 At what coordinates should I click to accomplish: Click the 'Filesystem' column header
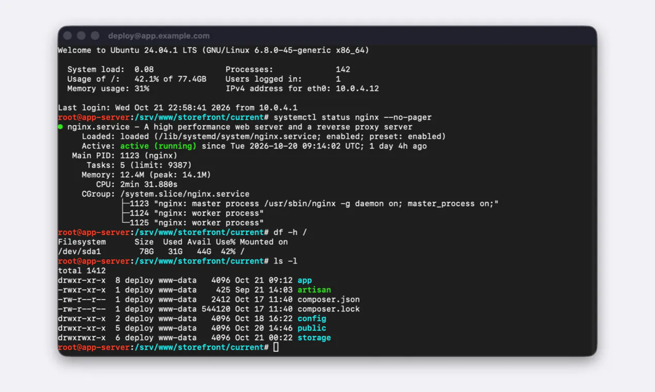click(82, 242)
